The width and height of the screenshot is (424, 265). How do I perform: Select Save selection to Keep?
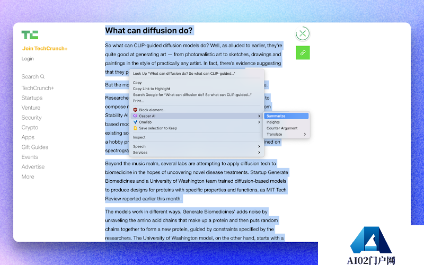(197, 128)
